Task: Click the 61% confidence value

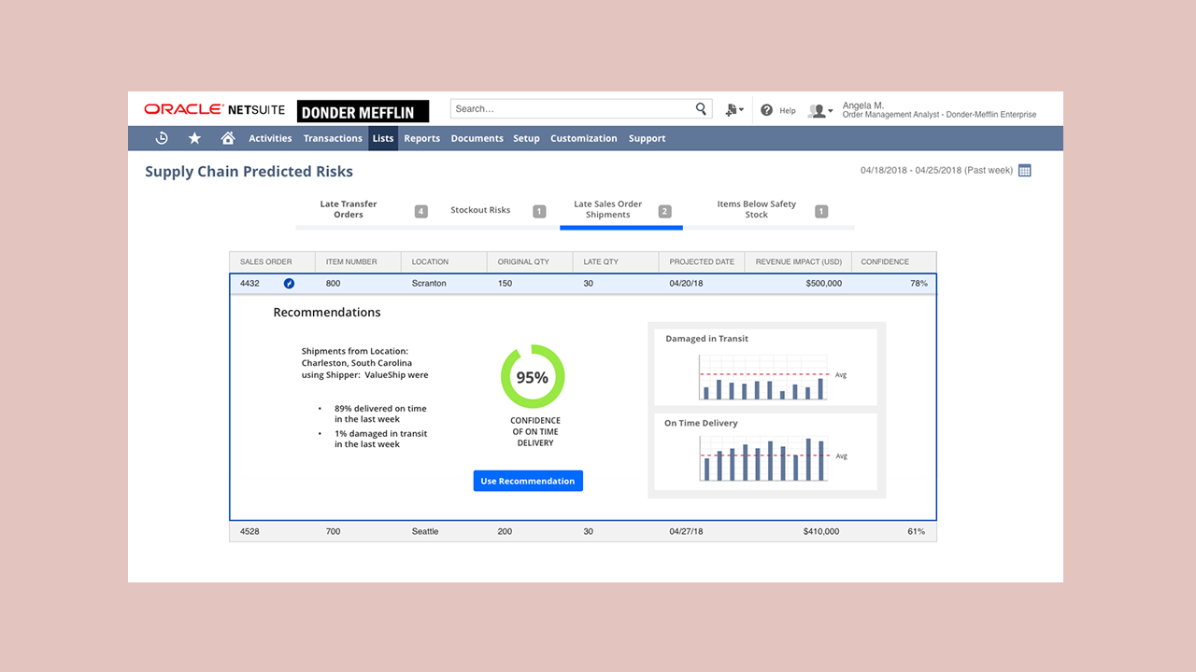Action: point(917,531)
